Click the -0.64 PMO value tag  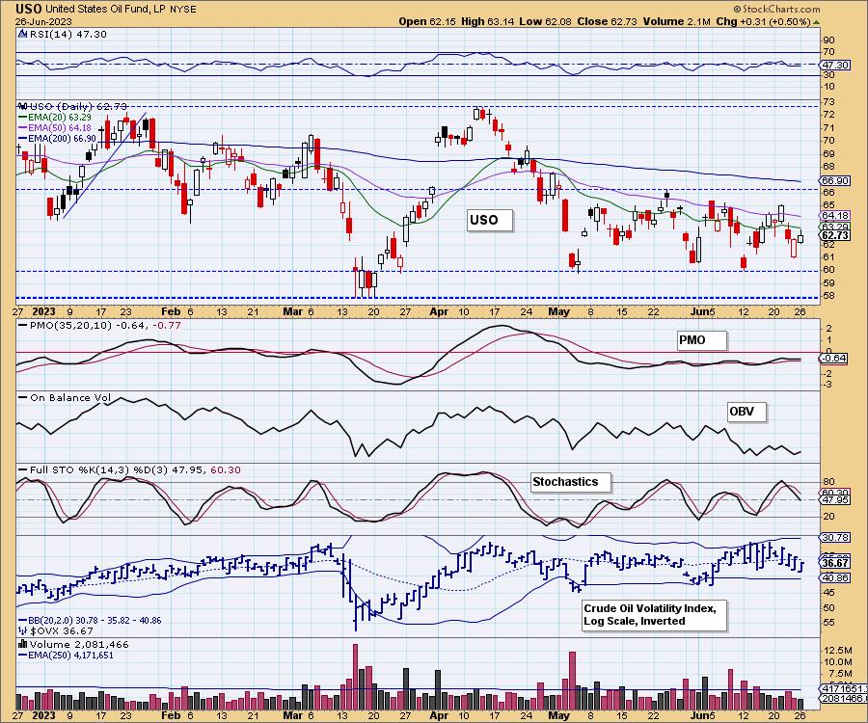click(x=833, y=359)
